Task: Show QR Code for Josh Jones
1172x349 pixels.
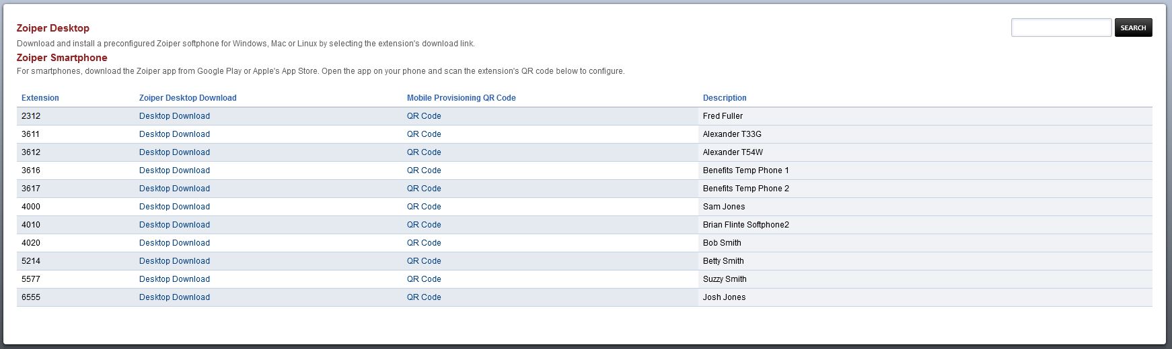Action: coord(424,297)
